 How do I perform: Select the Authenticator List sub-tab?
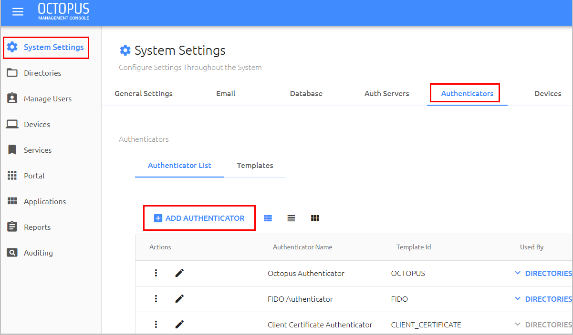(179, 166)
